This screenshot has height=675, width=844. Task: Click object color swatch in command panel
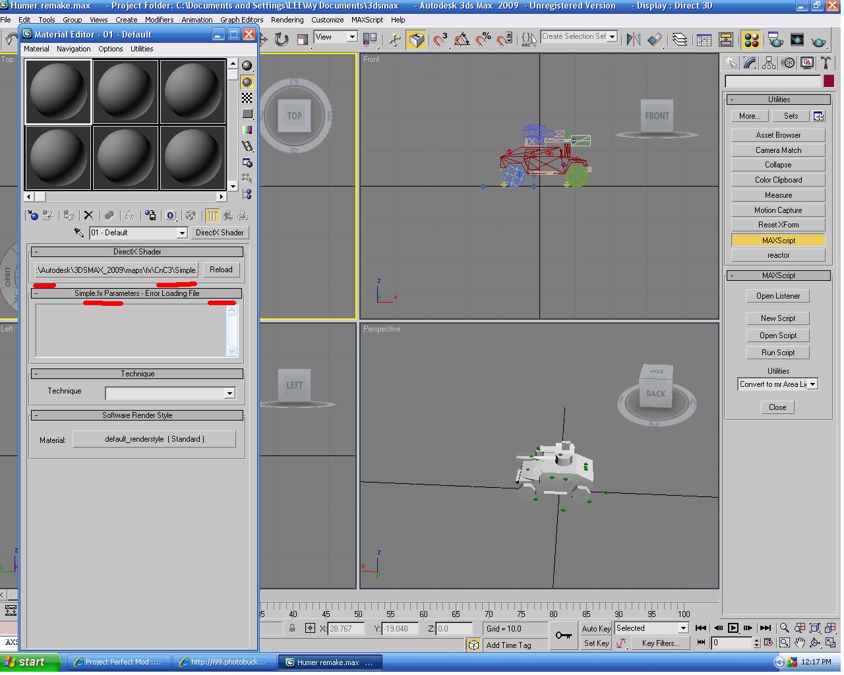click(828, 81)
